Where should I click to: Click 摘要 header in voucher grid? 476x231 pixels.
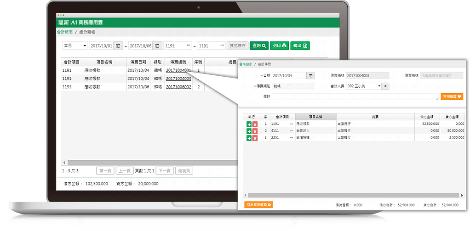[376, 117]
